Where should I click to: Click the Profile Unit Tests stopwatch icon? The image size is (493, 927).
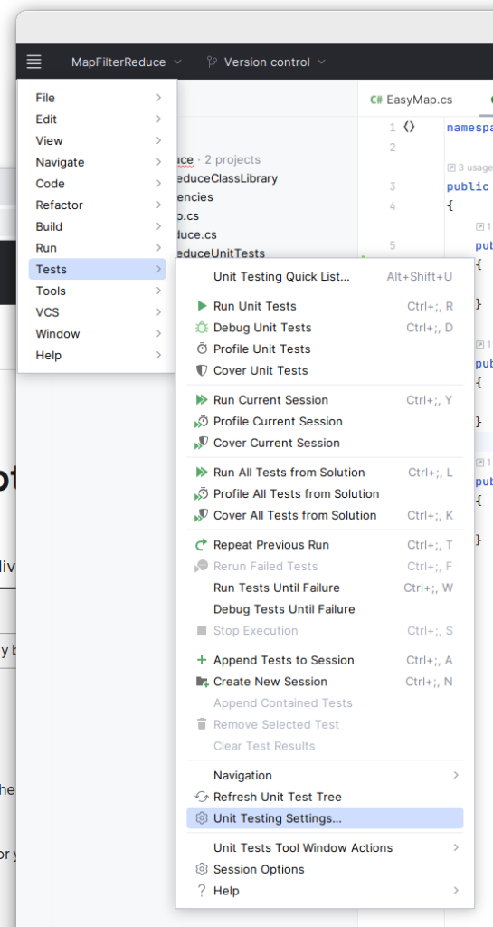[202, 349]
